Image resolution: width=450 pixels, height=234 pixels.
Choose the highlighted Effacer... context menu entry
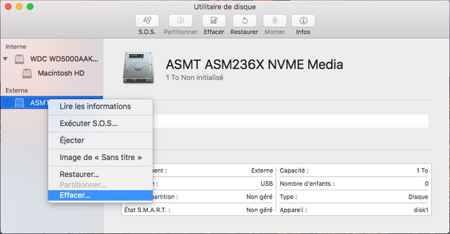click(100, 195)
